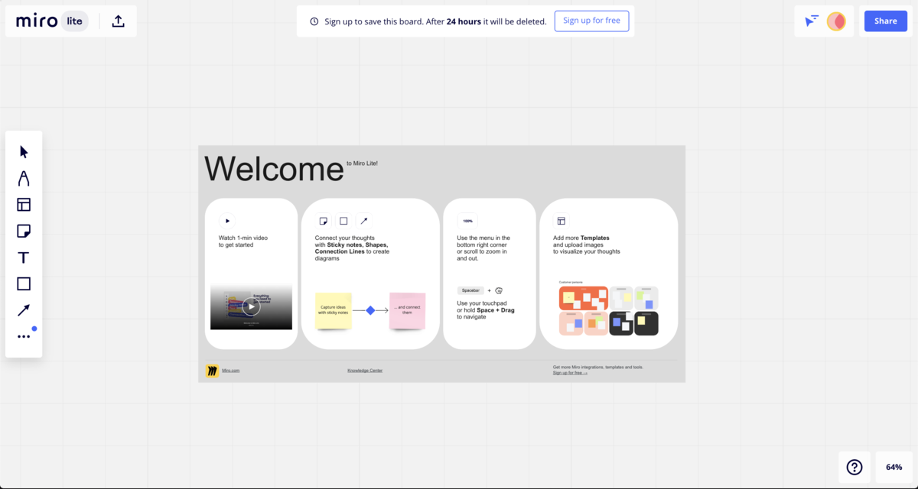Screen dimensions: 918x489
Task: Select the Text tool
Action: tap(24, 257)
